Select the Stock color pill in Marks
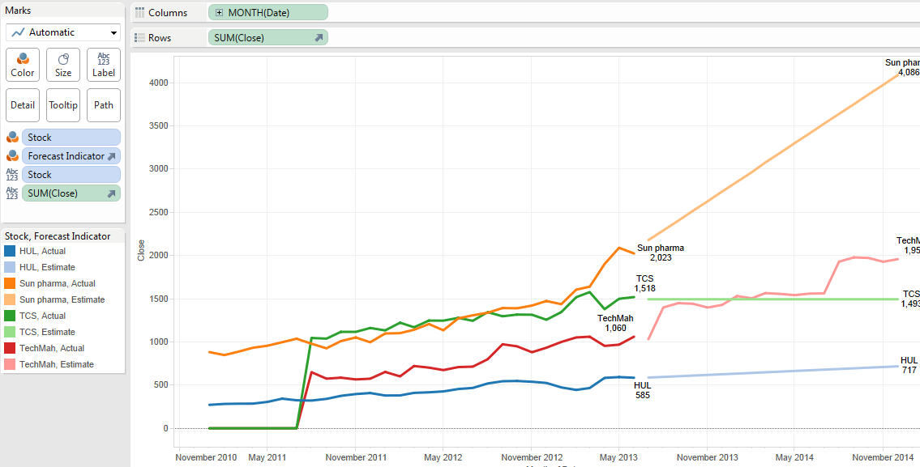Screen dimensions: 920x467 (x=71, y=137)
